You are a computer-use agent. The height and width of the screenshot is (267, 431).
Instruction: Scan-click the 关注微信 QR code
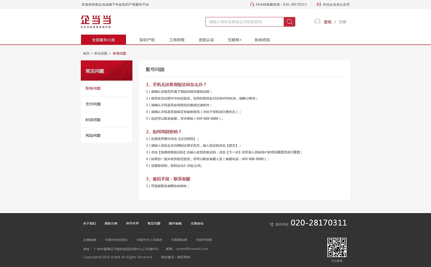(x=337, y=247)
